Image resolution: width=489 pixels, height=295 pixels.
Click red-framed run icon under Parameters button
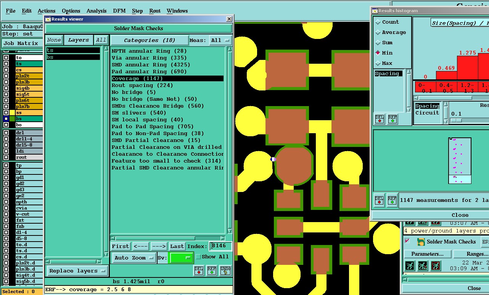[x=436, y=266]
